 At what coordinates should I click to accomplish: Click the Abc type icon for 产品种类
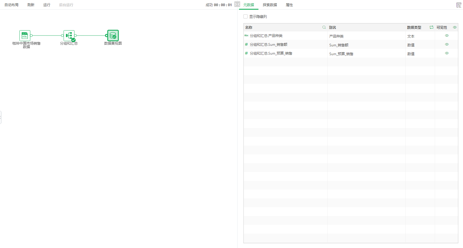click(x=246, y=36)
